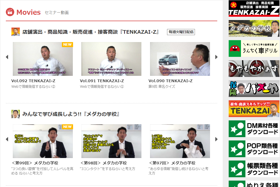The width and height of the screenshot is (280, 187).
Task: Click the DM素材各種ダウンロード button
Action: tap(254, 129)
